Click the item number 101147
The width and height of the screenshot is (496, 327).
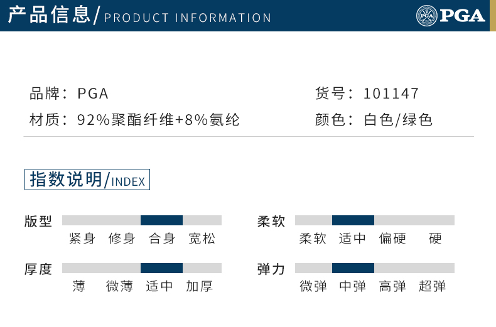[x=391, y=94]
